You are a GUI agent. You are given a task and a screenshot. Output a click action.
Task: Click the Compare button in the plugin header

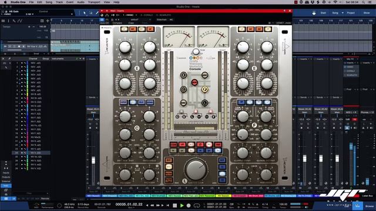coord(117,23)
